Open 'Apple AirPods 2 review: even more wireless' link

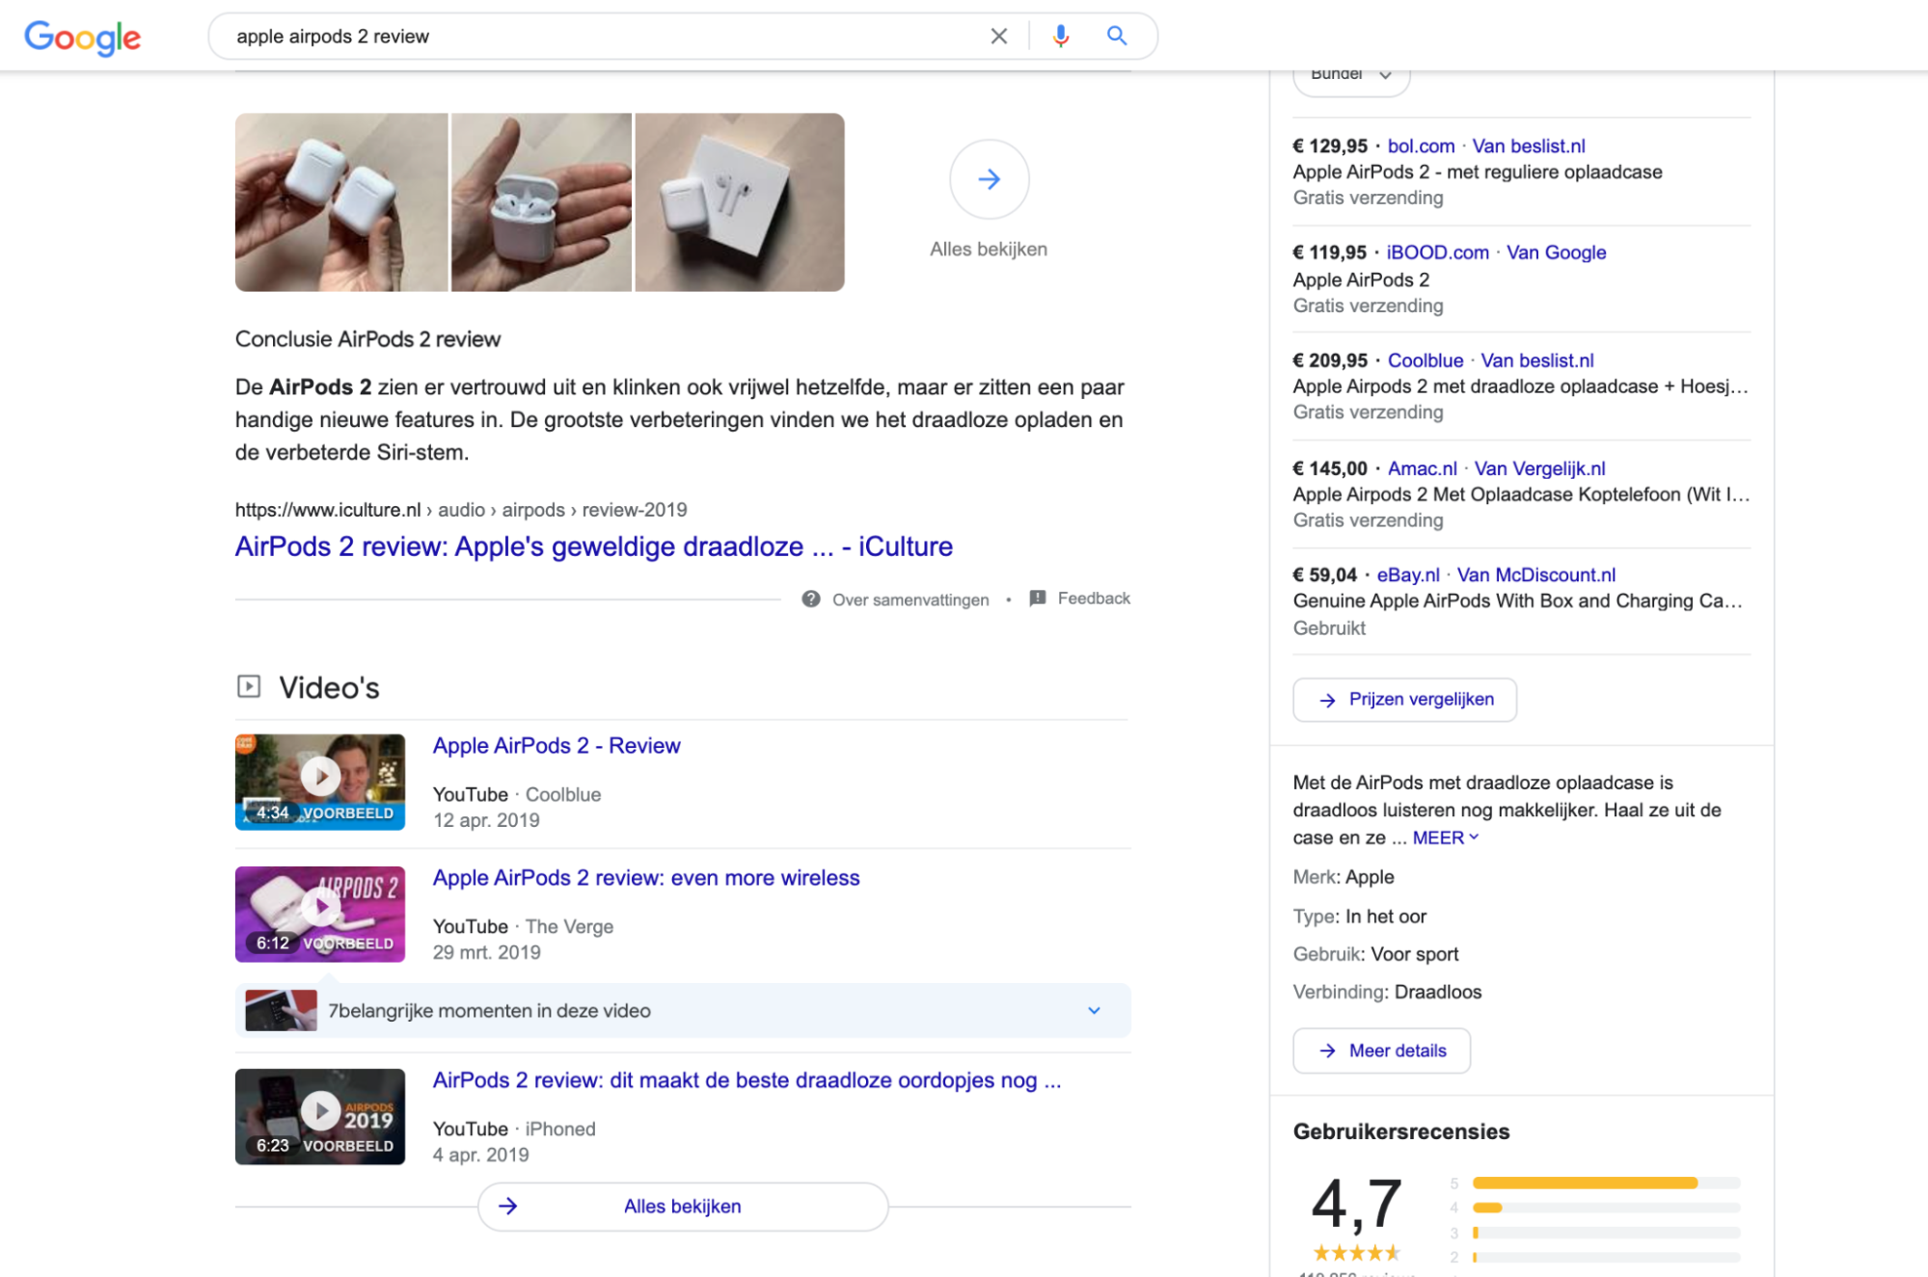[646, 878]
